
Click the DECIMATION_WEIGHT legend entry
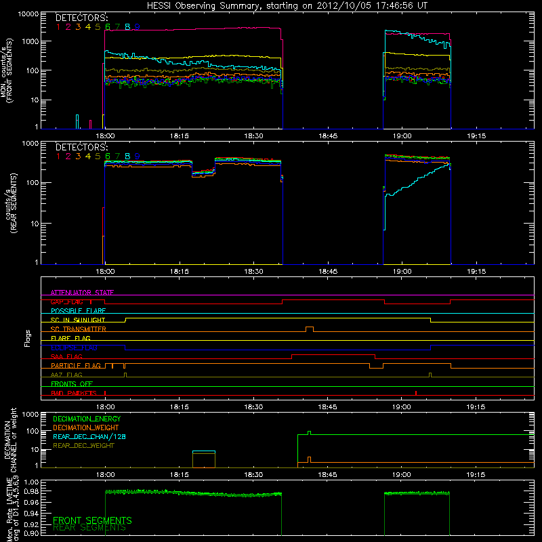(86, 428)
